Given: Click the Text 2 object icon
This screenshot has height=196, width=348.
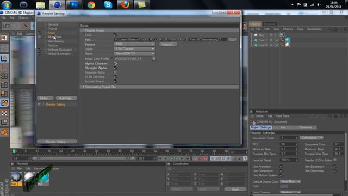Looking at the screenshot, I should [x=256, y=45].
